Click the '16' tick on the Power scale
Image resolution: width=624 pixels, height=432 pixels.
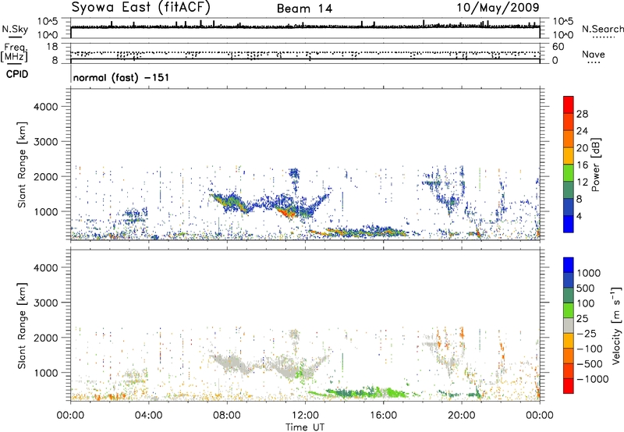point(582,165)
